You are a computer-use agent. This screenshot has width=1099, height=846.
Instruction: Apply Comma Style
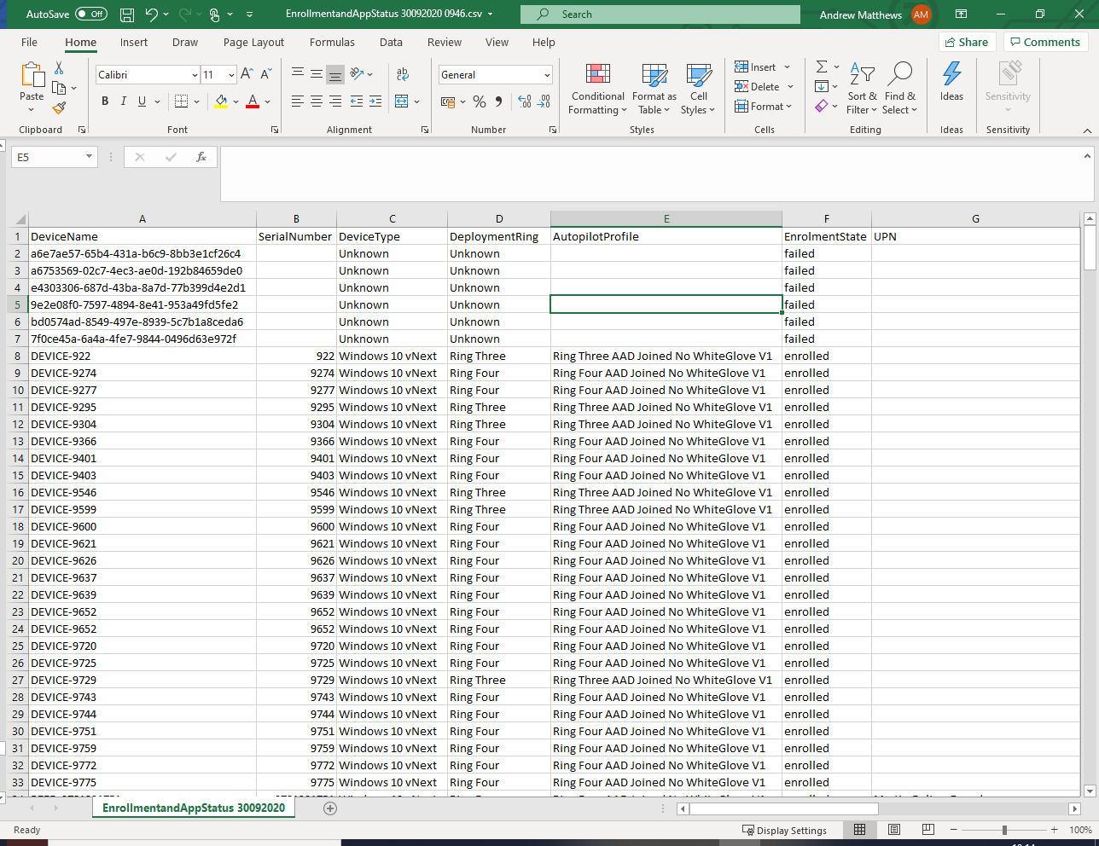tap(499, 101)
